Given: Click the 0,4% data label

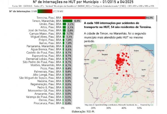Looking at the screenshot, I should pyautogui.click(x=68, y=103).
